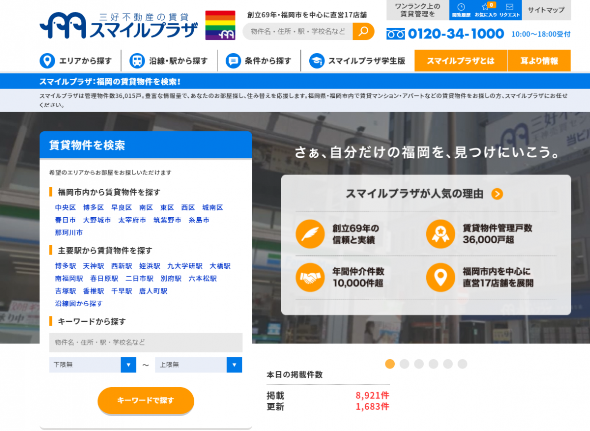Select 二日市駅 station link

(x=139, y=279)
